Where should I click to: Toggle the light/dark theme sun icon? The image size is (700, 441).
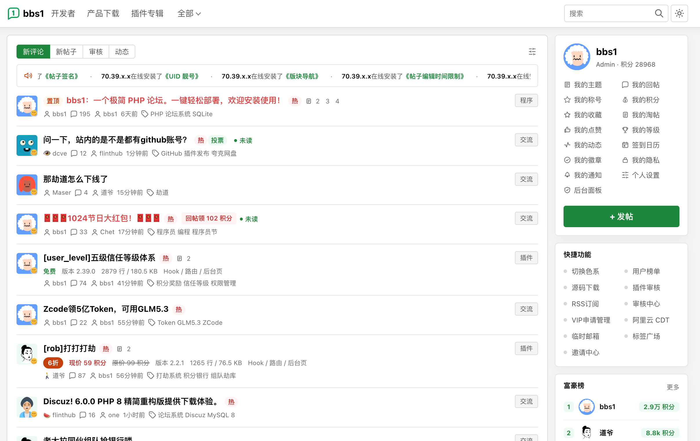tap(679, 13)
